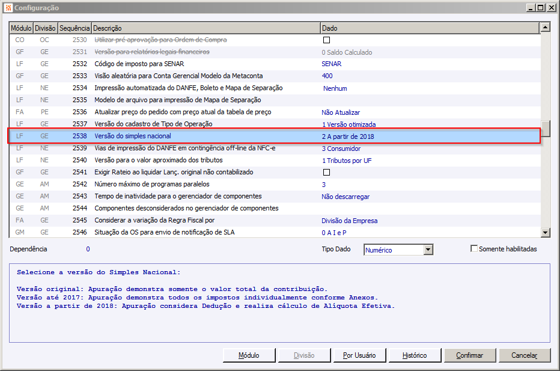This screenshot has height=371, width=560.
Task: Select row Componentes desconsiderados no gerenciador de componentes
Action: tap(275, 209)
